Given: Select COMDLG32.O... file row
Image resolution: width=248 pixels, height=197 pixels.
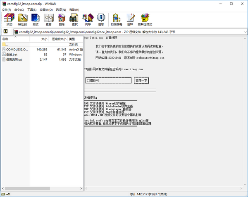Looking at the screenshot, I should (42, 50).
